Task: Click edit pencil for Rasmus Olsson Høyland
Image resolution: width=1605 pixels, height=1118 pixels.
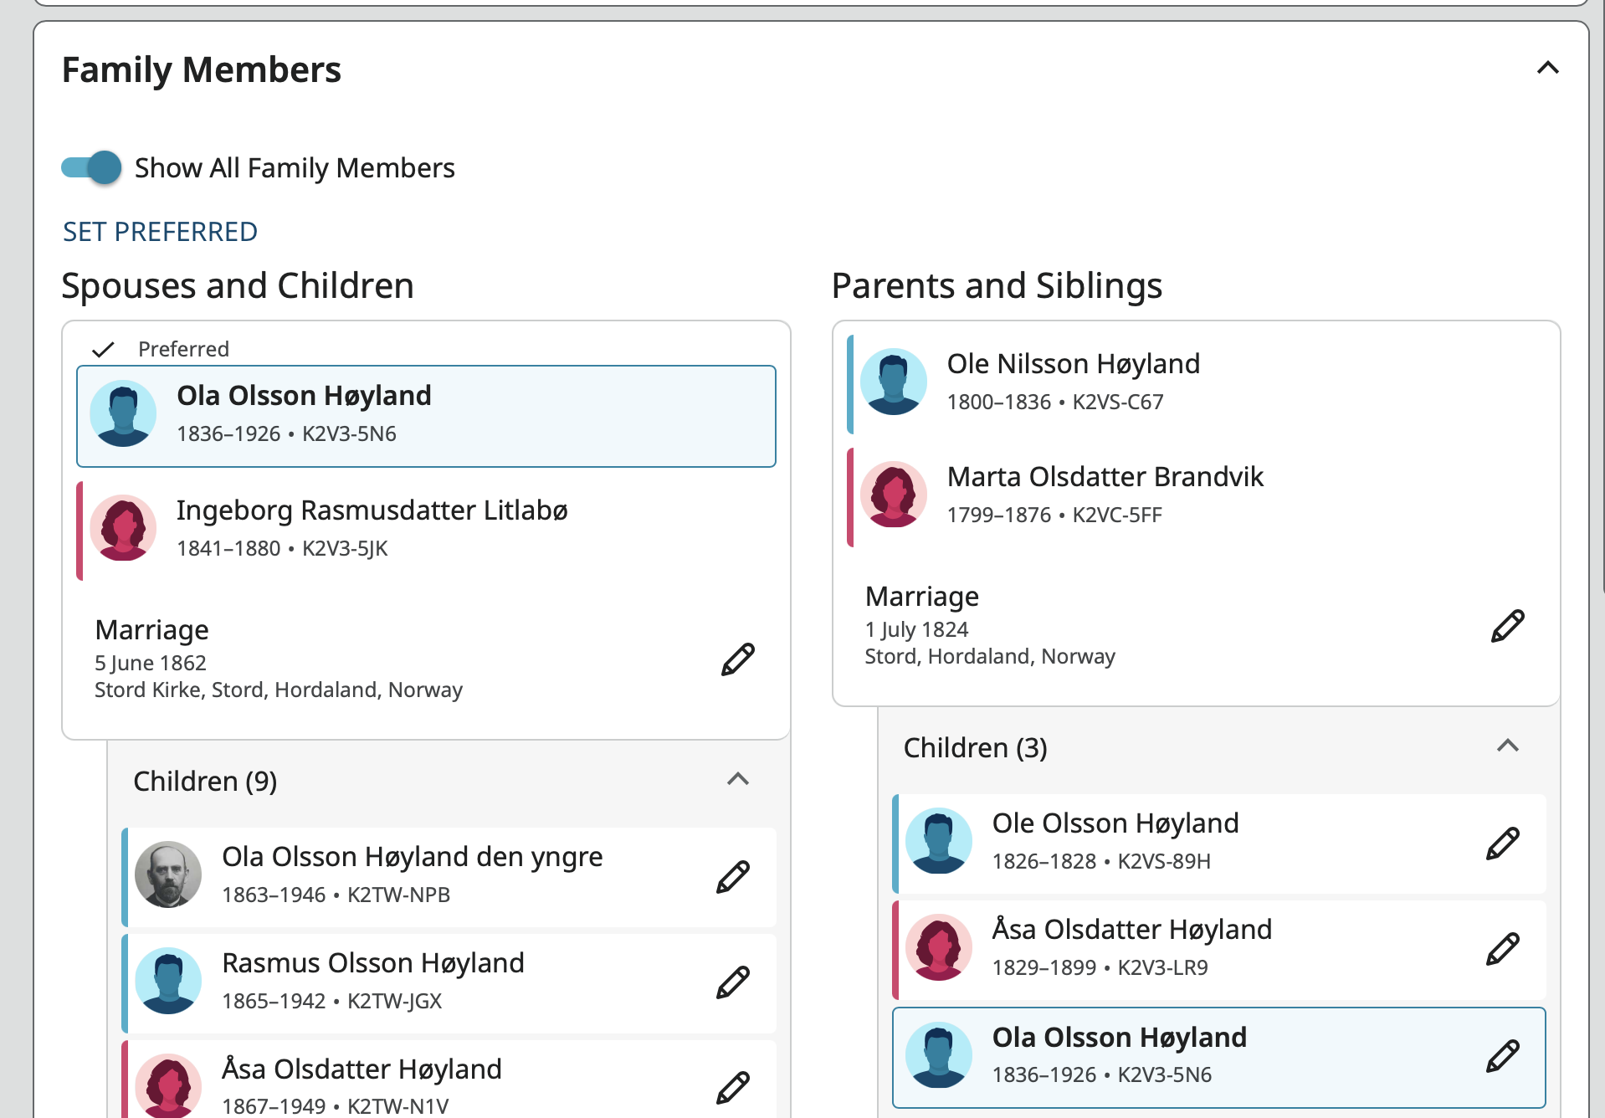Action: click(733, 982)
